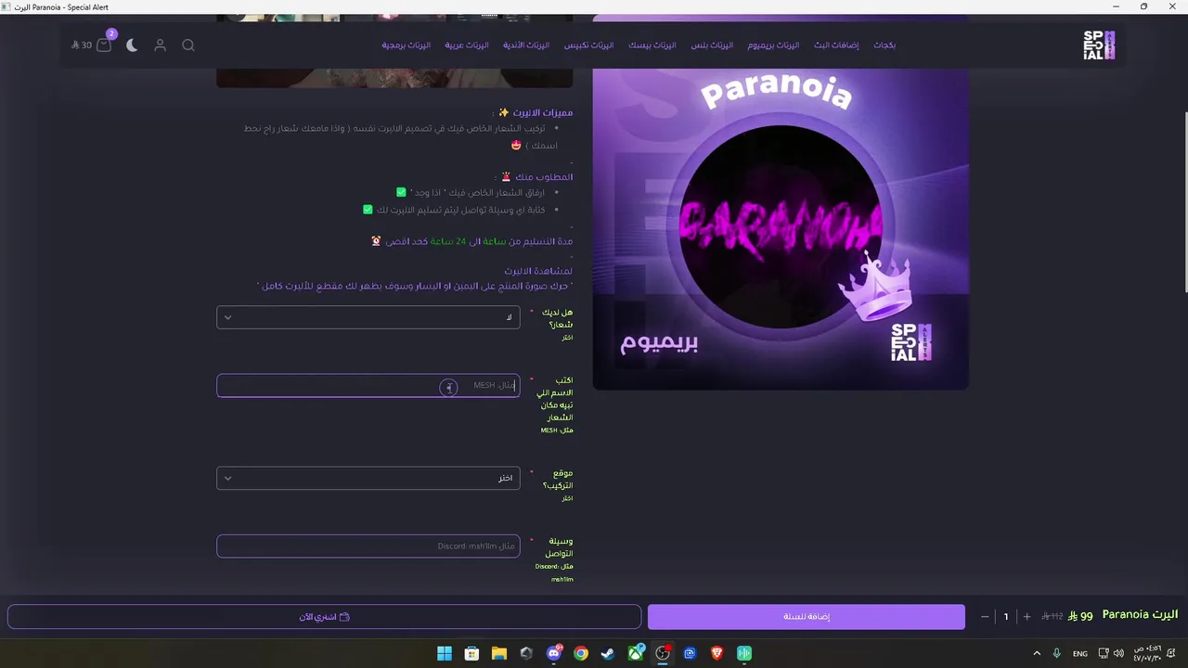This screenshot has height=668, width=1188.
Task: Open the اليرتات بيسك menu item
Action: [652, 45]
